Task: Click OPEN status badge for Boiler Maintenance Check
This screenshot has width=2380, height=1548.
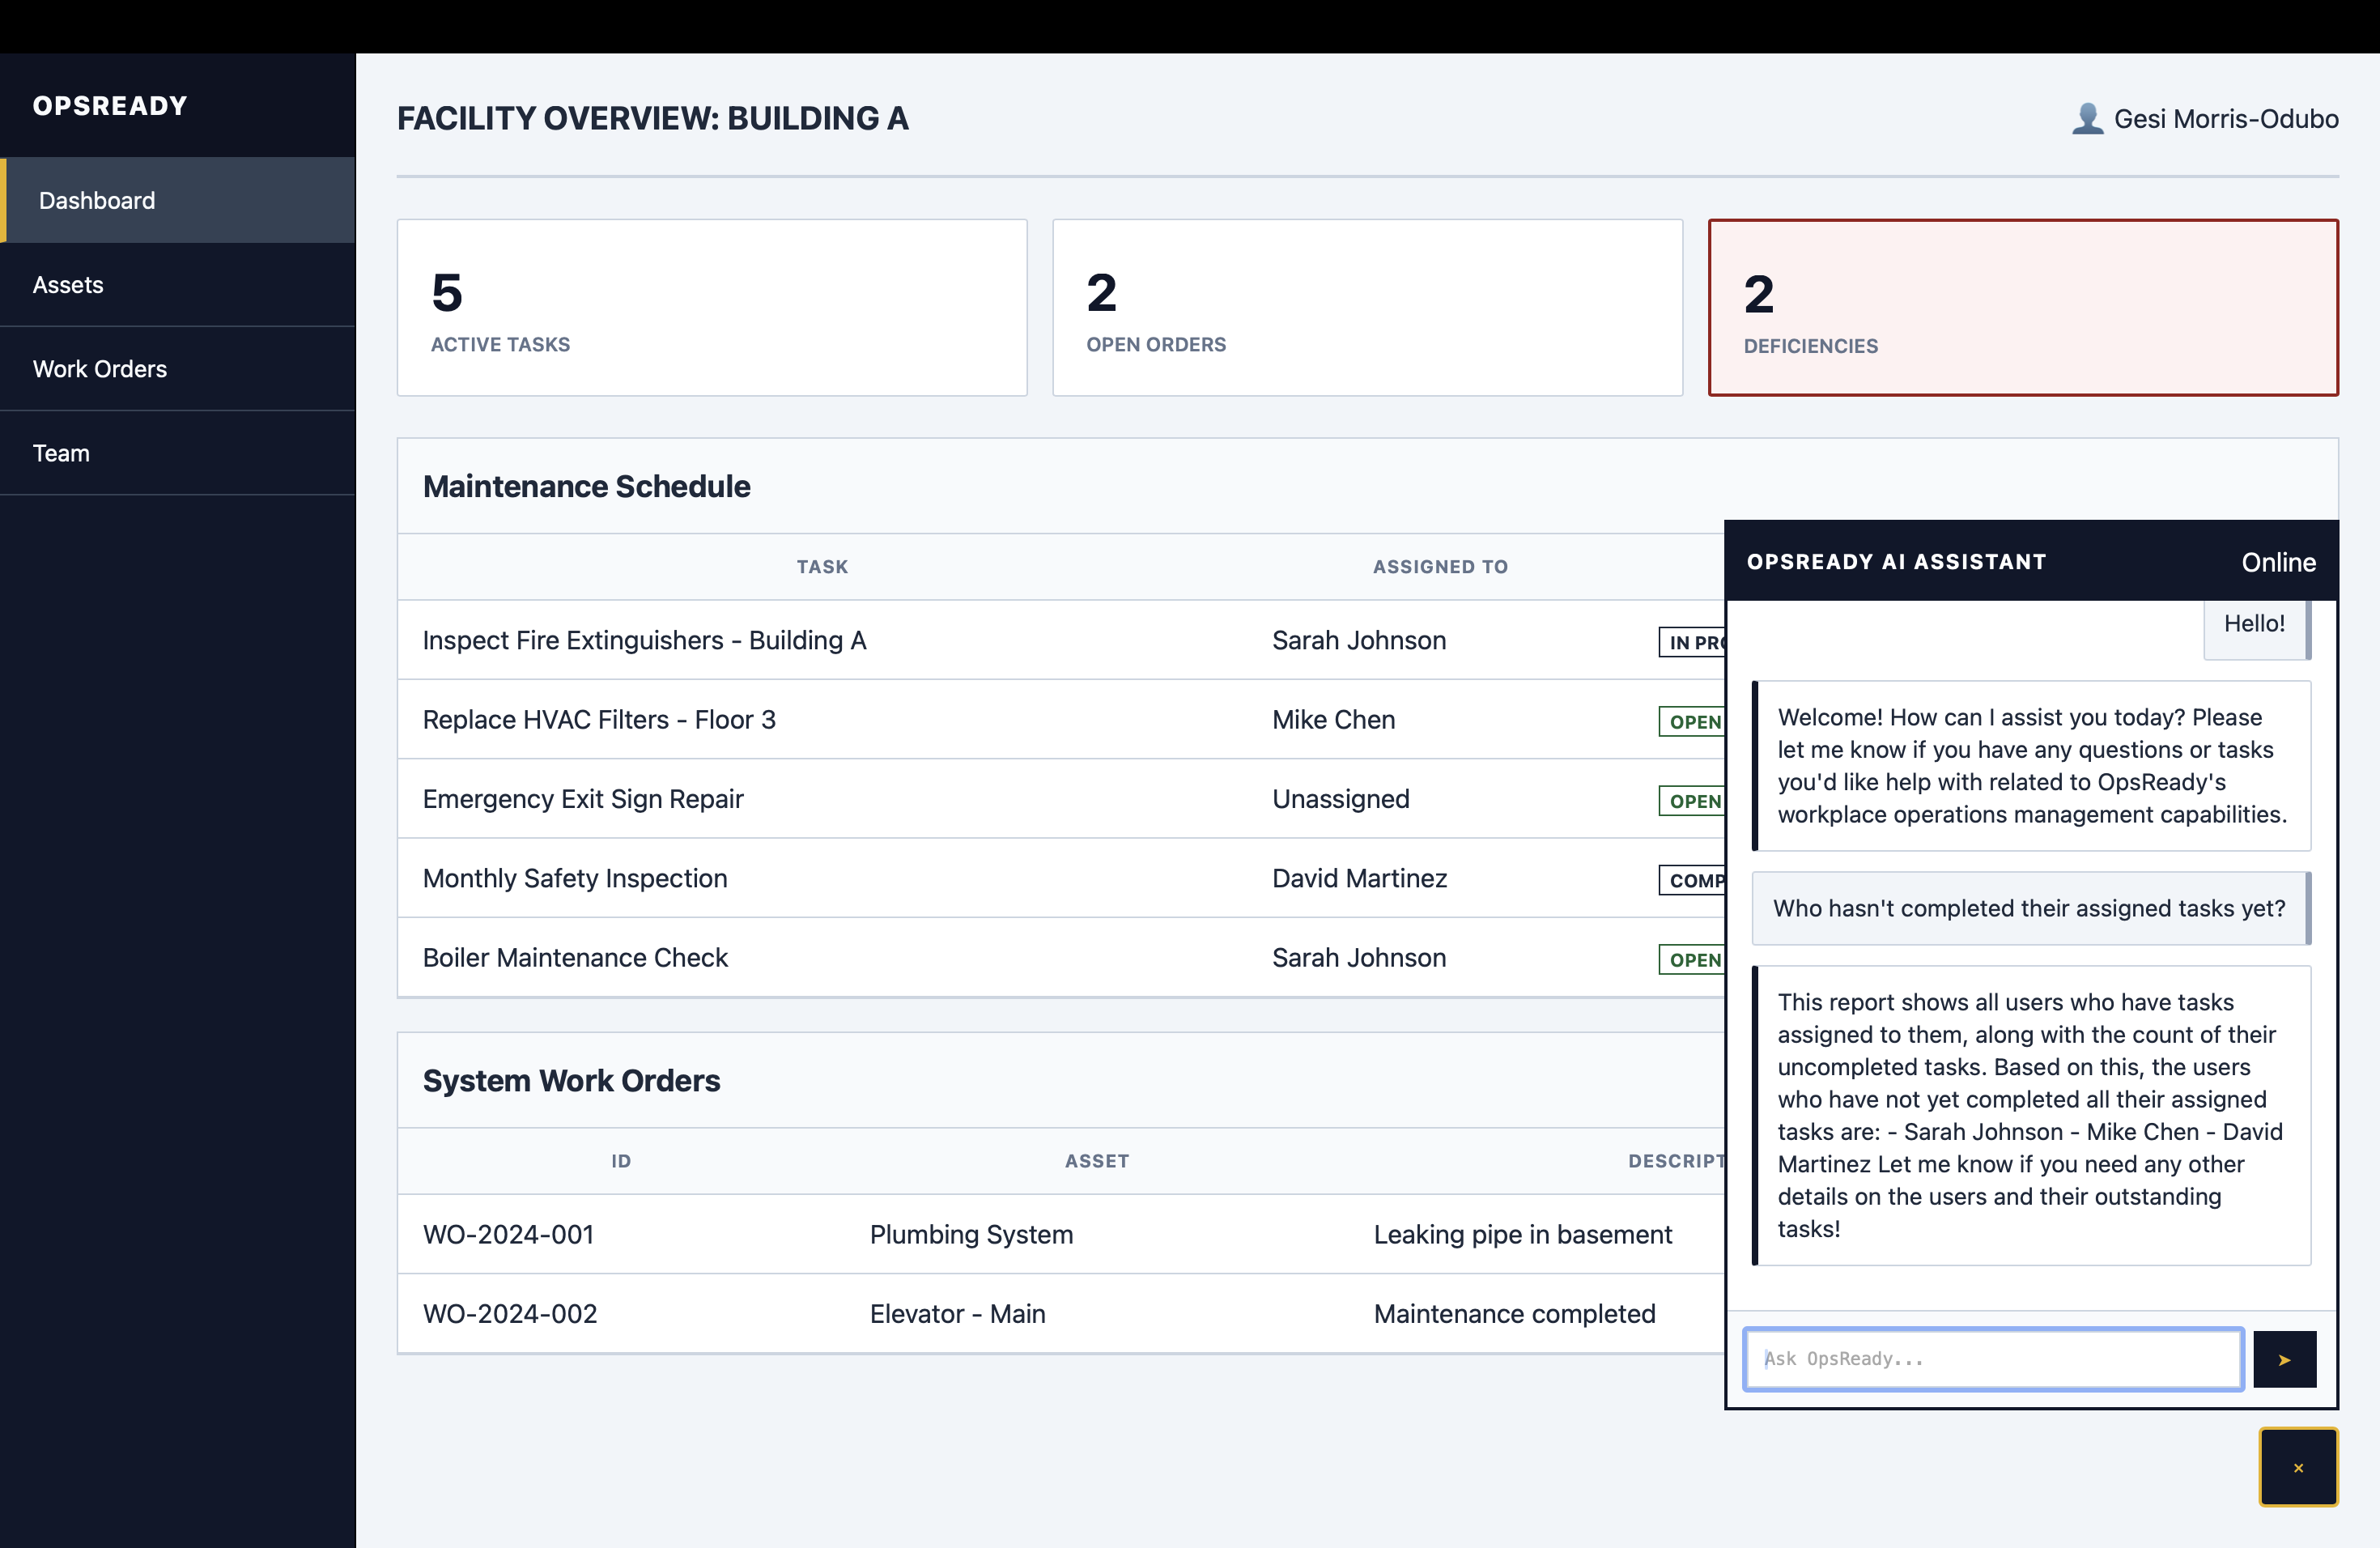Action: tap(1693, 960)
